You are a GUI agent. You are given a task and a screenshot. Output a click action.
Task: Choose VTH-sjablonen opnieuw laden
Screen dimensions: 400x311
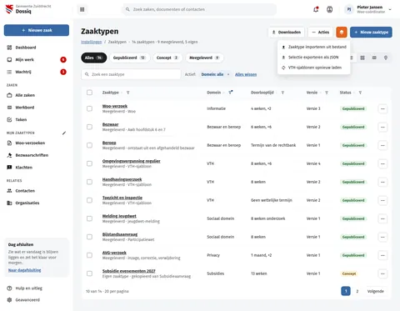pos(314,68)
